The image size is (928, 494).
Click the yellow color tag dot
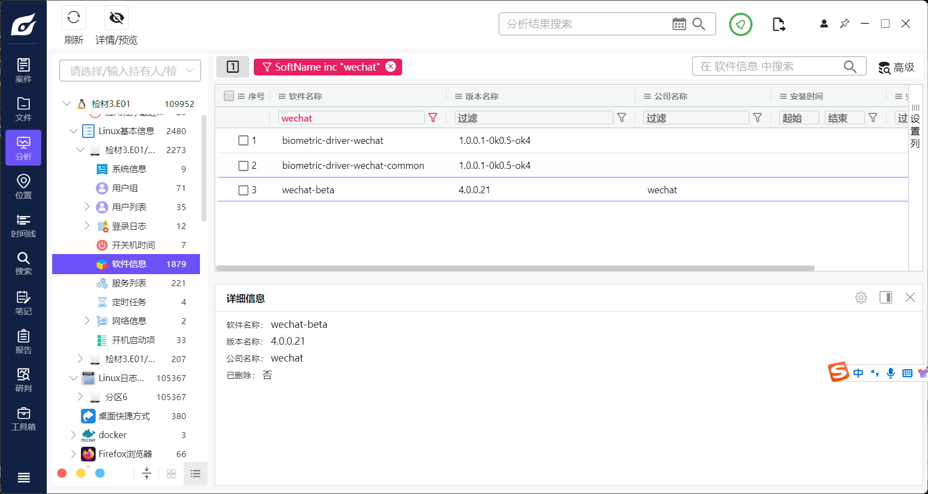(81, 473)
